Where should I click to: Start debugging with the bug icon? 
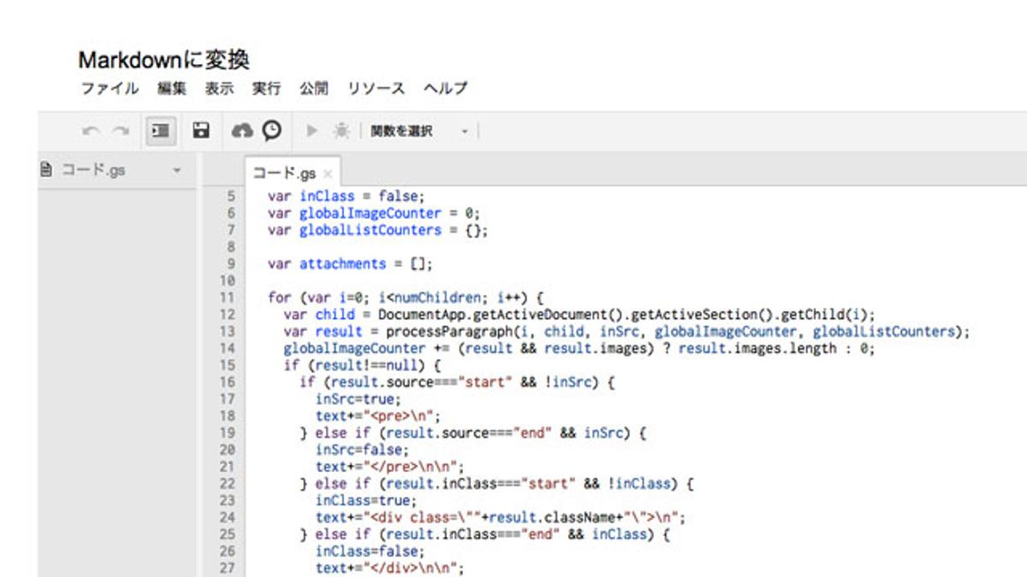341,131
